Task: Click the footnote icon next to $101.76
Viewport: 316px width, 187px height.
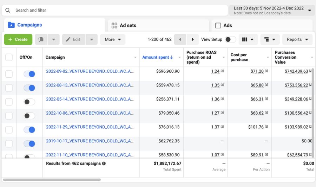Action: coord(266,127)
